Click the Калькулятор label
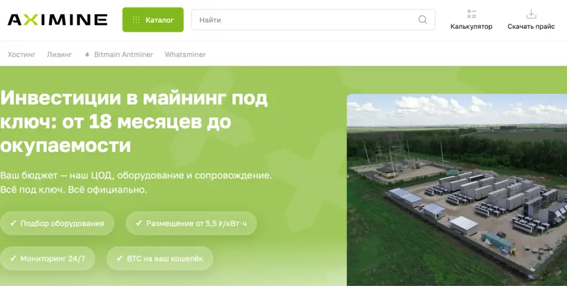Screen dimensions: 567x286 coord(471,27)
